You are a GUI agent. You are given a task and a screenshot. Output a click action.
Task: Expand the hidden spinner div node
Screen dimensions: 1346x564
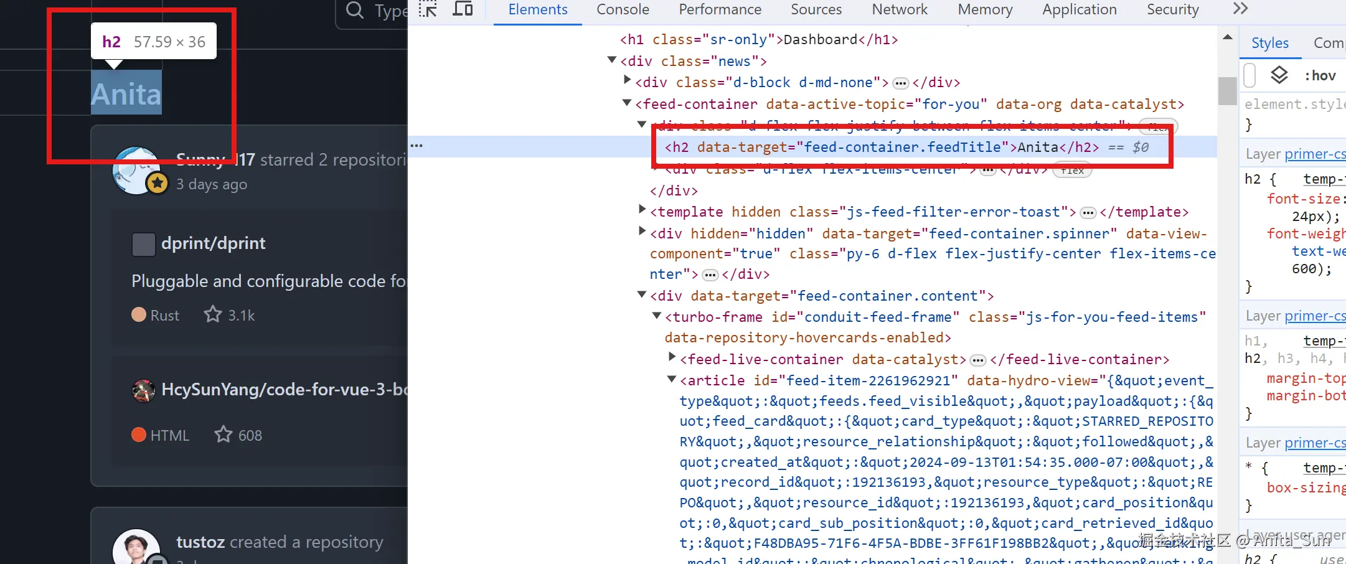tap(642, 232)
